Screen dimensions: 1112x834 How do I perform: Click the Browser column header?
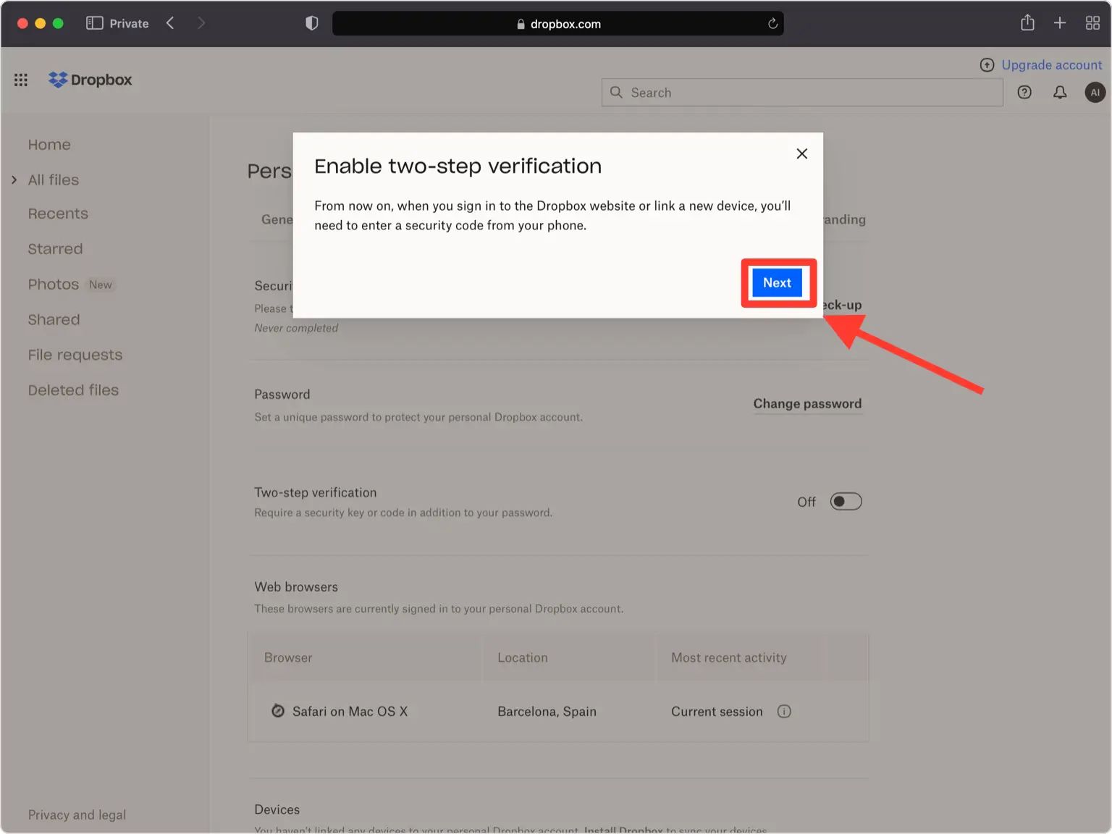tap(288, 658)
